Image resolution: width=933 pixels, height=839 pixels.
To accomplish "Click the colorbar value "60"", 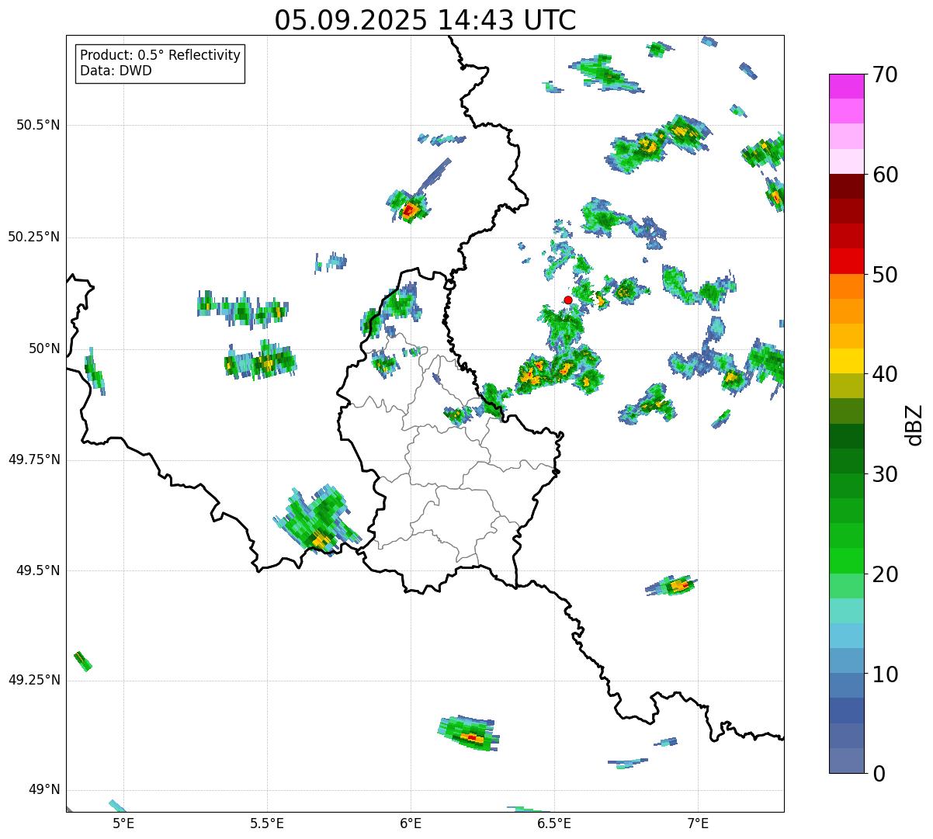I will coord(885,175).
